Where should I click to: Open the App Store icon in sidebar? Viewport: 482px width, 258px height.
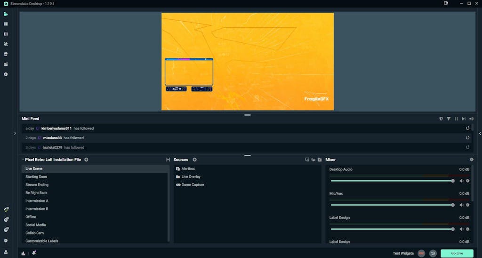click(x=6, y=54)
